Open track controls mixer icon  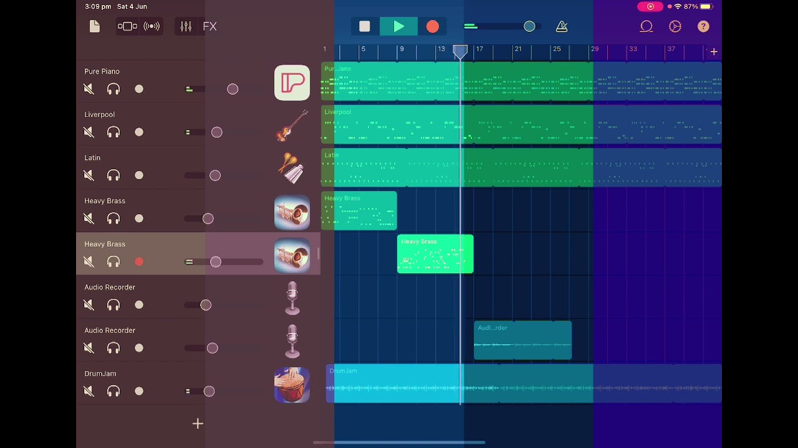click(186, 26)
